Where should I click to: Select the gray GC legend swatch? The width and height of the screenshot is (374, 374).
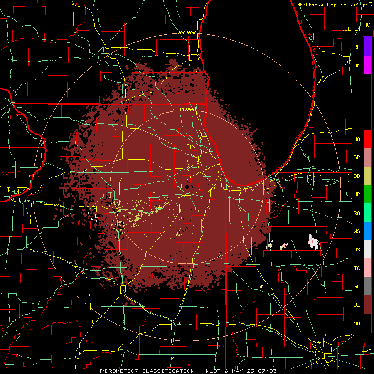point(367,286)
